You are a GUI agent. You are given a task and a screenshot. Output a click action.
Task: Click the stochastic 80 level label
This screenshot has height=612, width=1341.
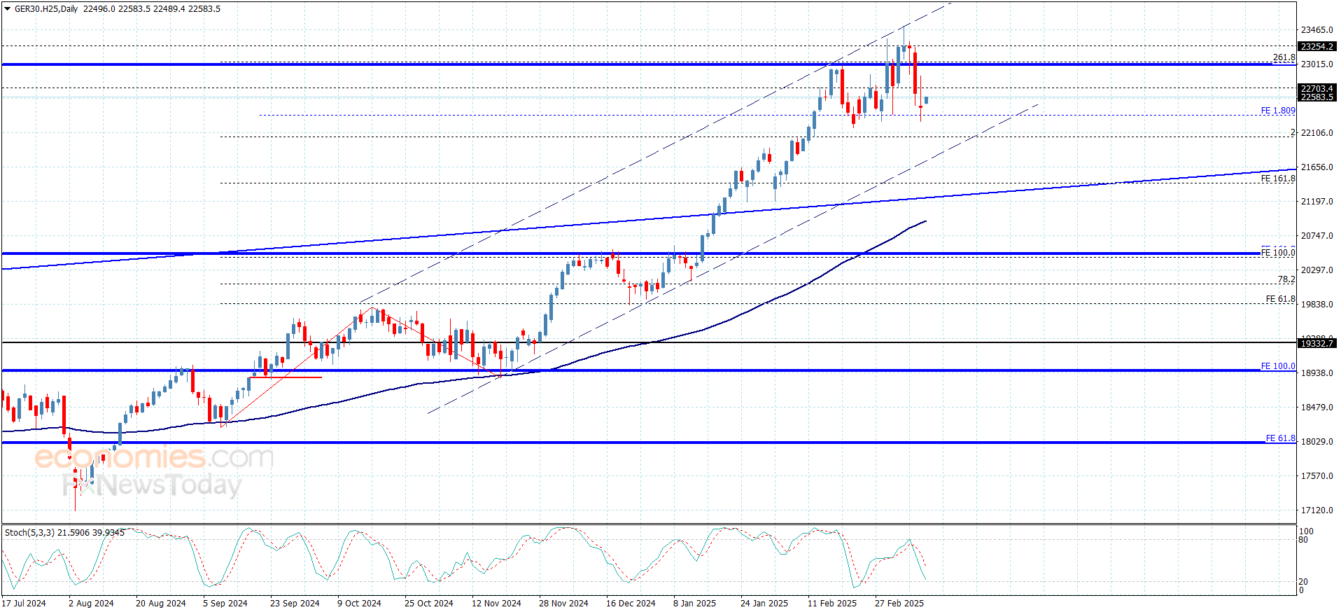coord(1303,540)
